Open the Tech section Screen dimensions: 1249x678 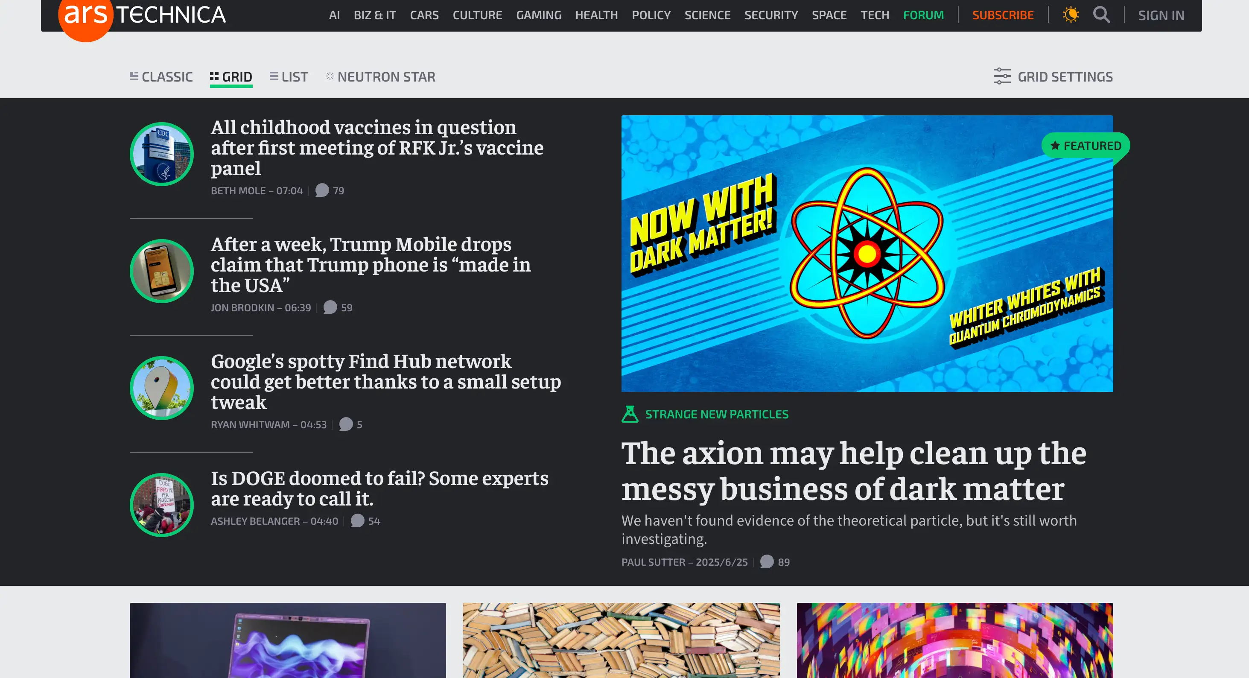tap(875, 15)
